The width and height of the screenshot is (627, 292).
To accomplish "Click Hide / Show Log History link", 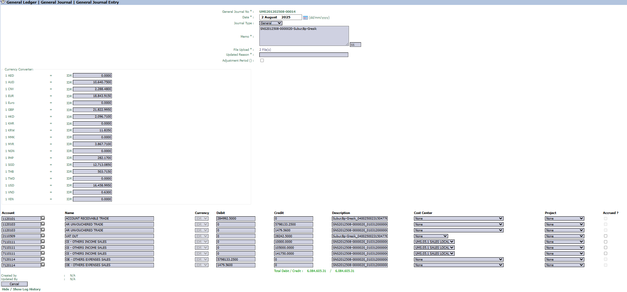I will point(21,289).
